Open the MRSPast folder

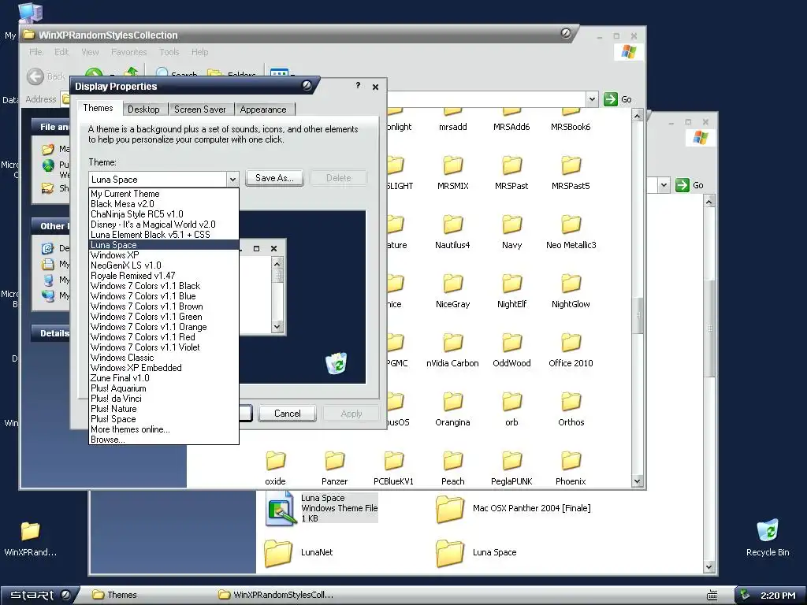coord(511,165)
